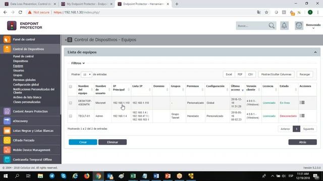
Task: Click the support headset icon
Action: pyautogui.click(x=299, y=26)
